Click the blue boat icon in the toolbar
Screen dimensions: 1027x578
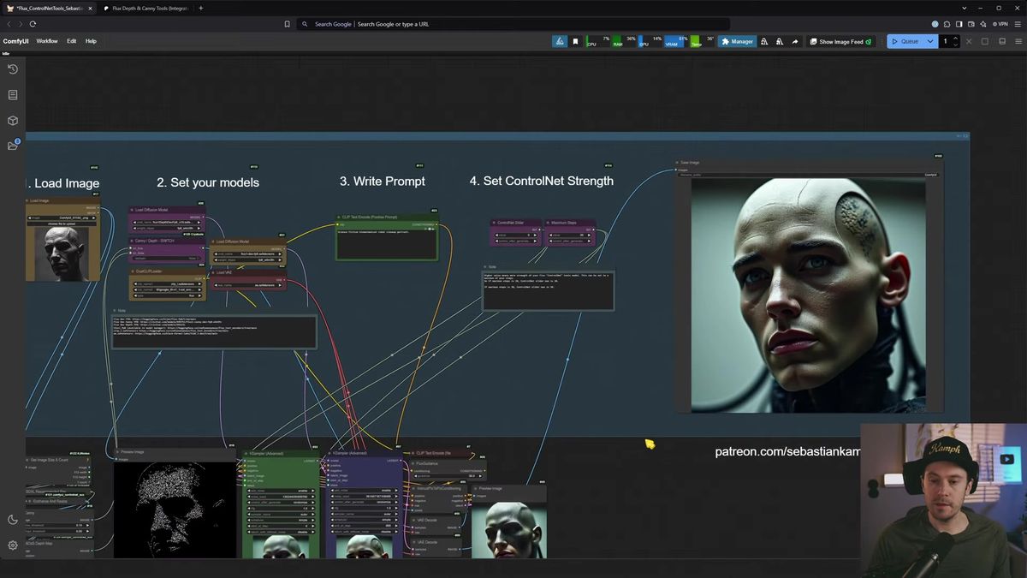560,41
